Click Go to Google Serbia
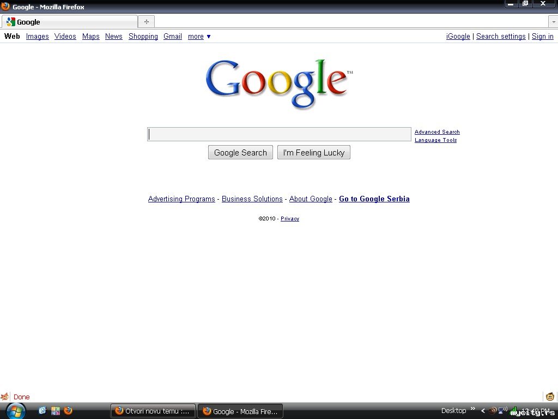This screenshot has height=419, width=558. [374, 199]
